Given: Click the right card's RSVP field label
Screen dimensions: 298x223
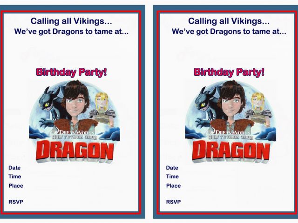Looking at the screenshot, I should [x=173, y=202].
